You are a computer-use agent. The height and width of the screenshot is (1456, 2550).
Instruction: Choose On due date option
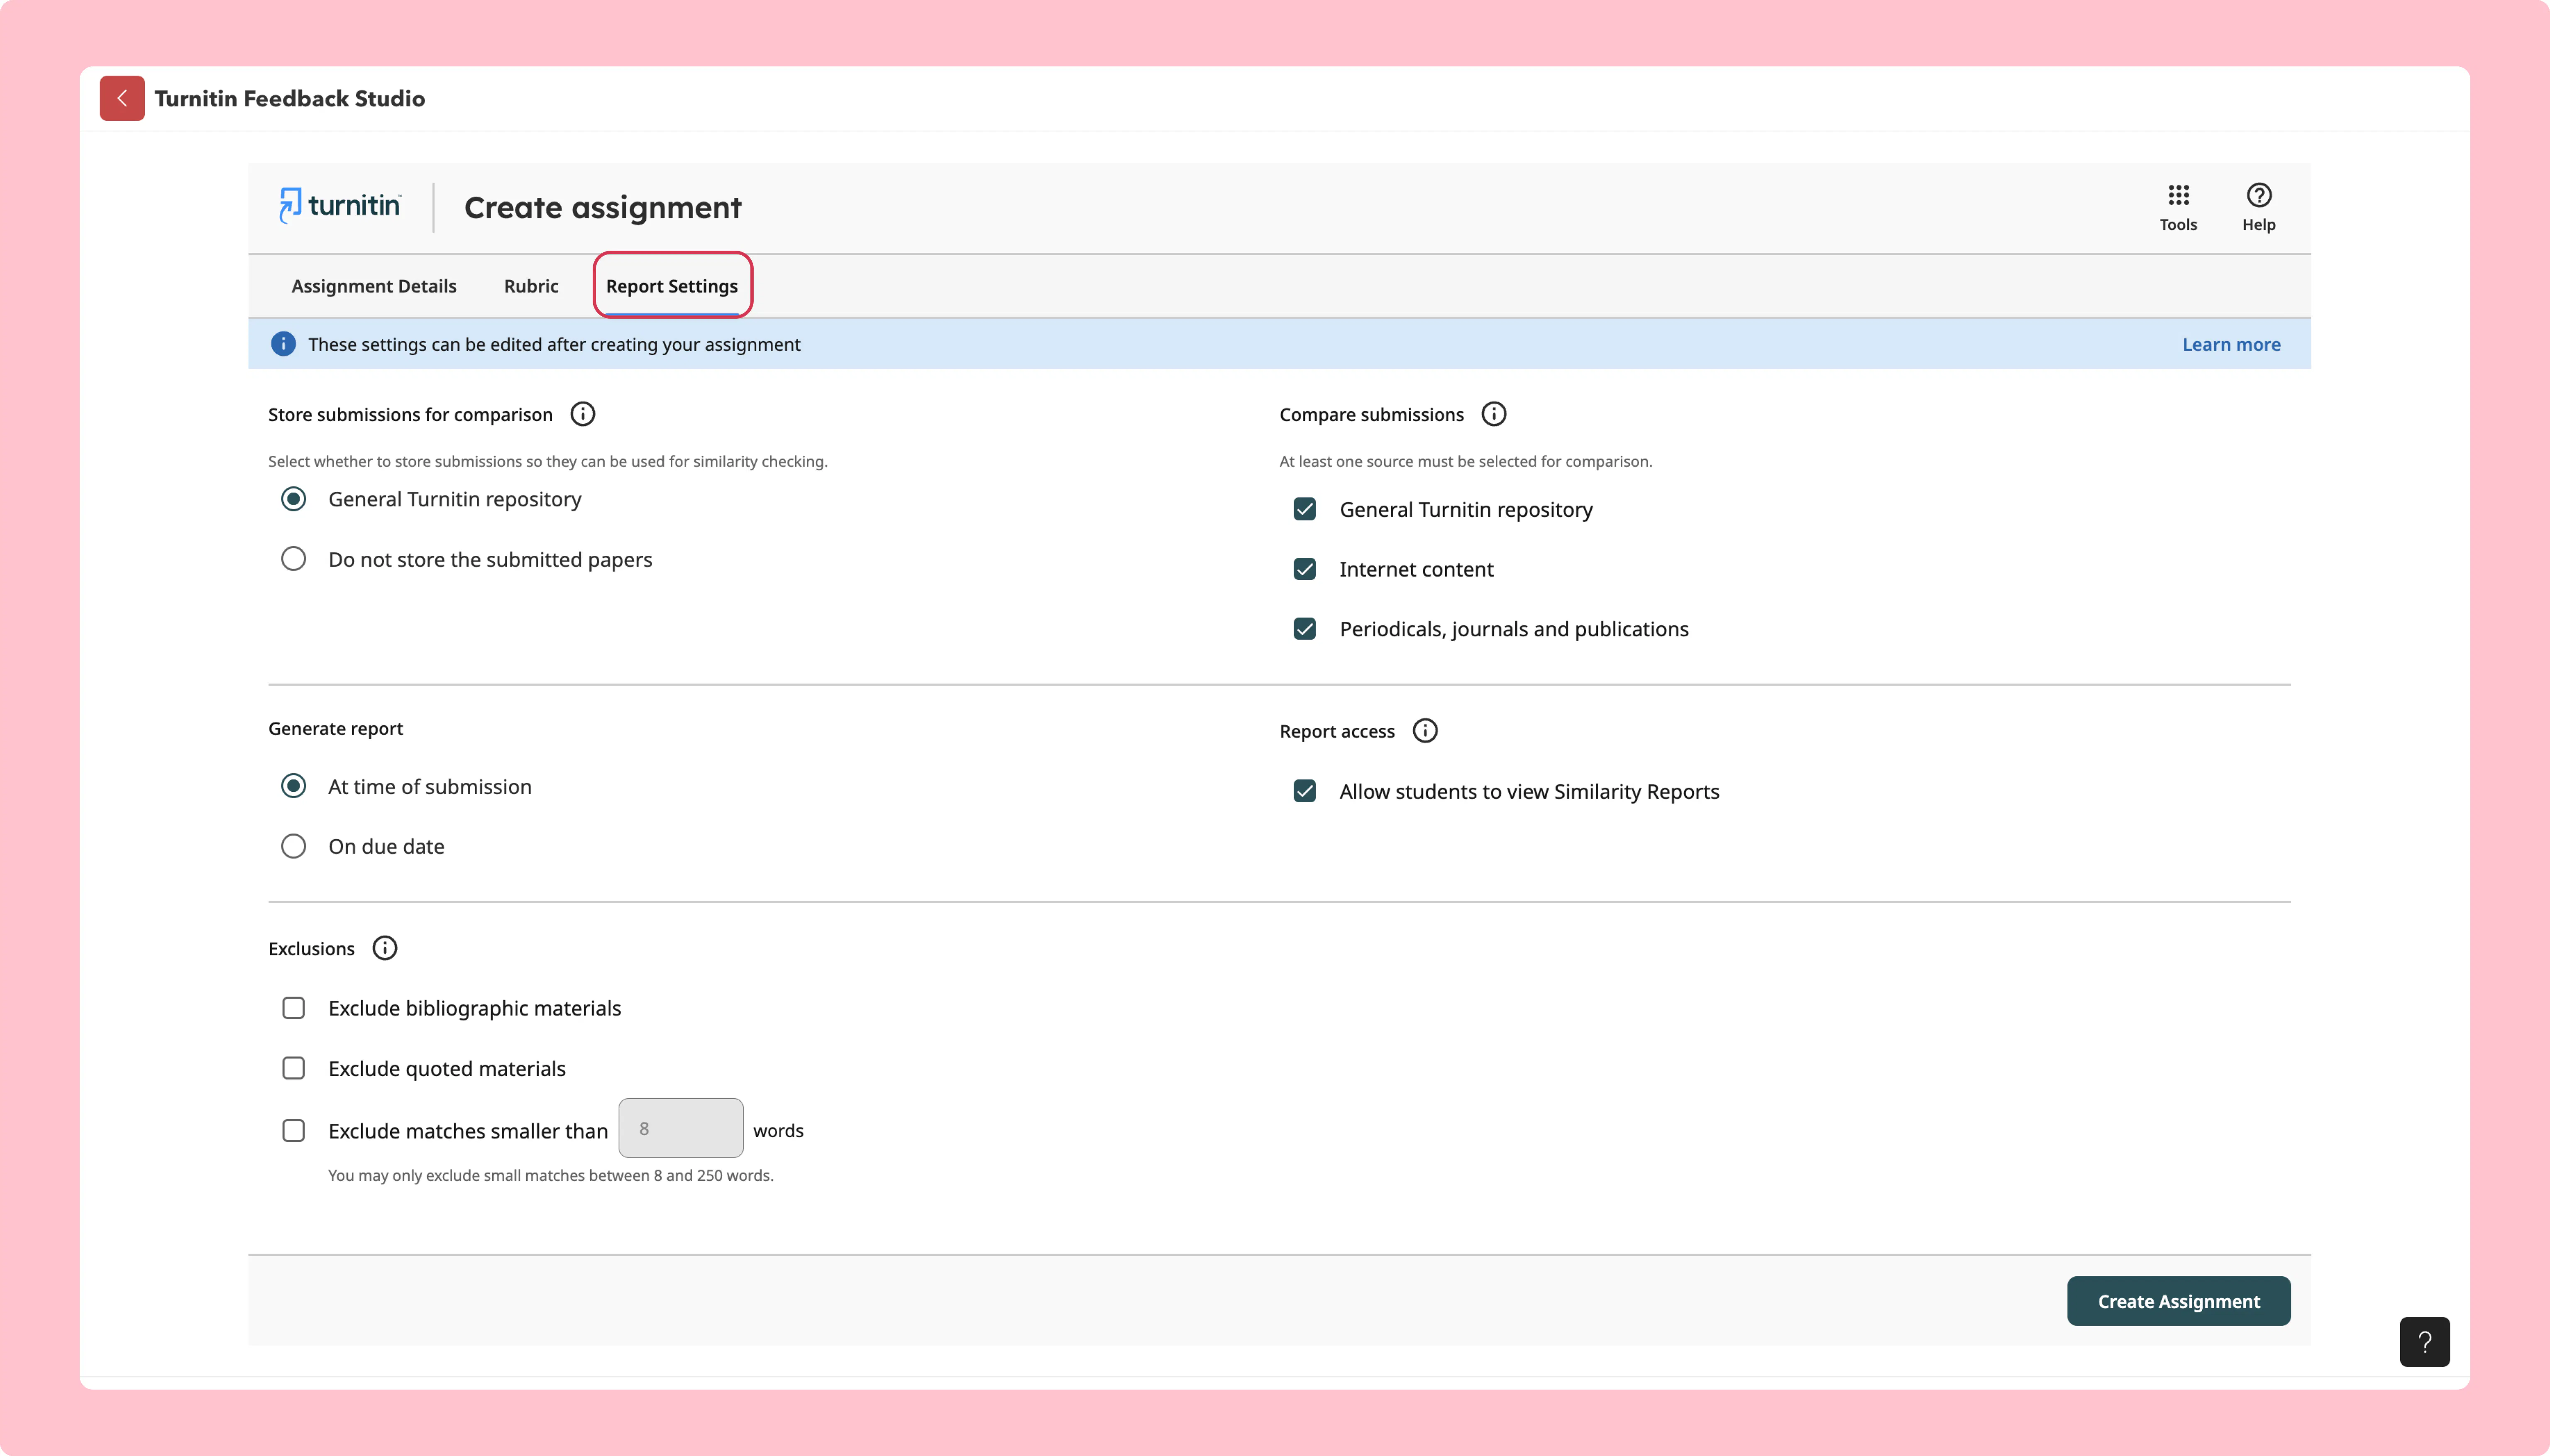(293, 846)
